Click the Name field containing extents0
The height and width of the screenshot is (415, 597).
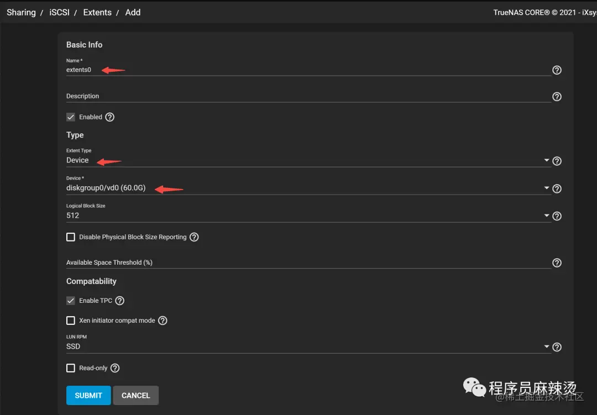coord(308,70)
